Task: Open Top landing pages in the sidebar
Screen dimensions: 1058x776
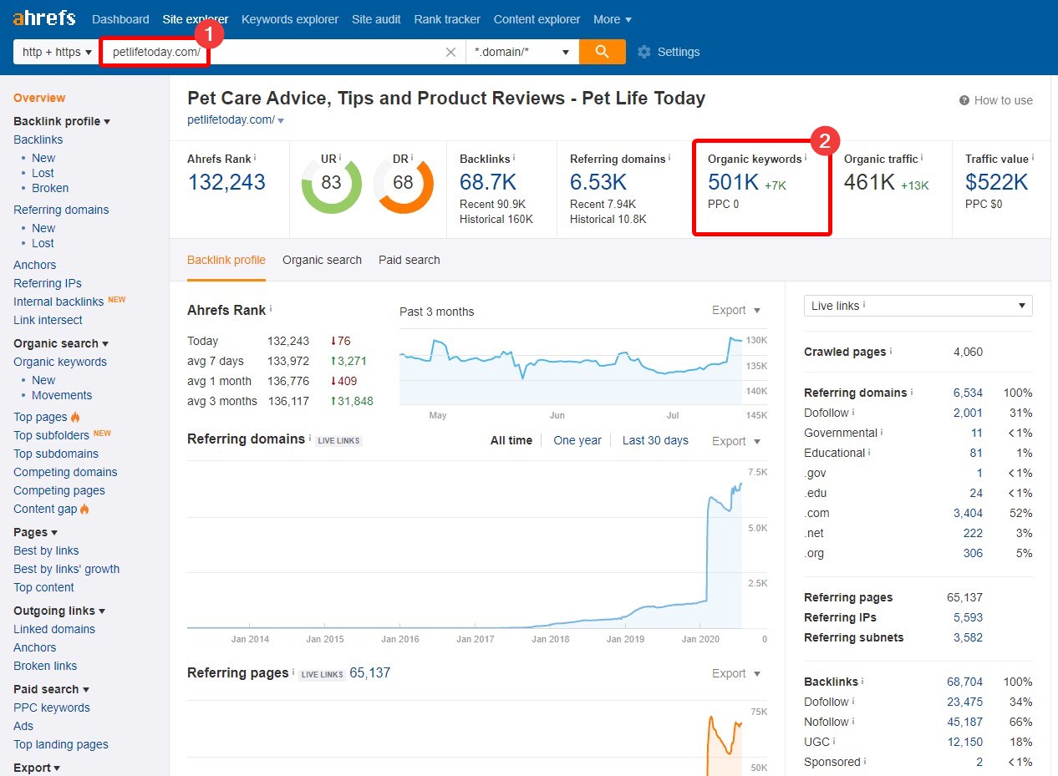Action: (61, 744)
